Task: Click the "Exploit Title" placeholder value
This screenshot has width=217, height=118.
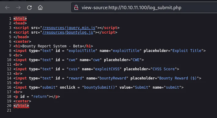Action: click(x=187, y=50)
